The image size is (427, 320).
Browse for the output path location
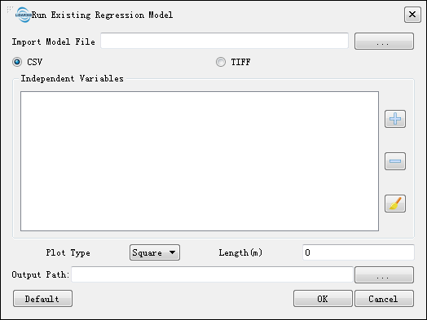click(384, 275)
